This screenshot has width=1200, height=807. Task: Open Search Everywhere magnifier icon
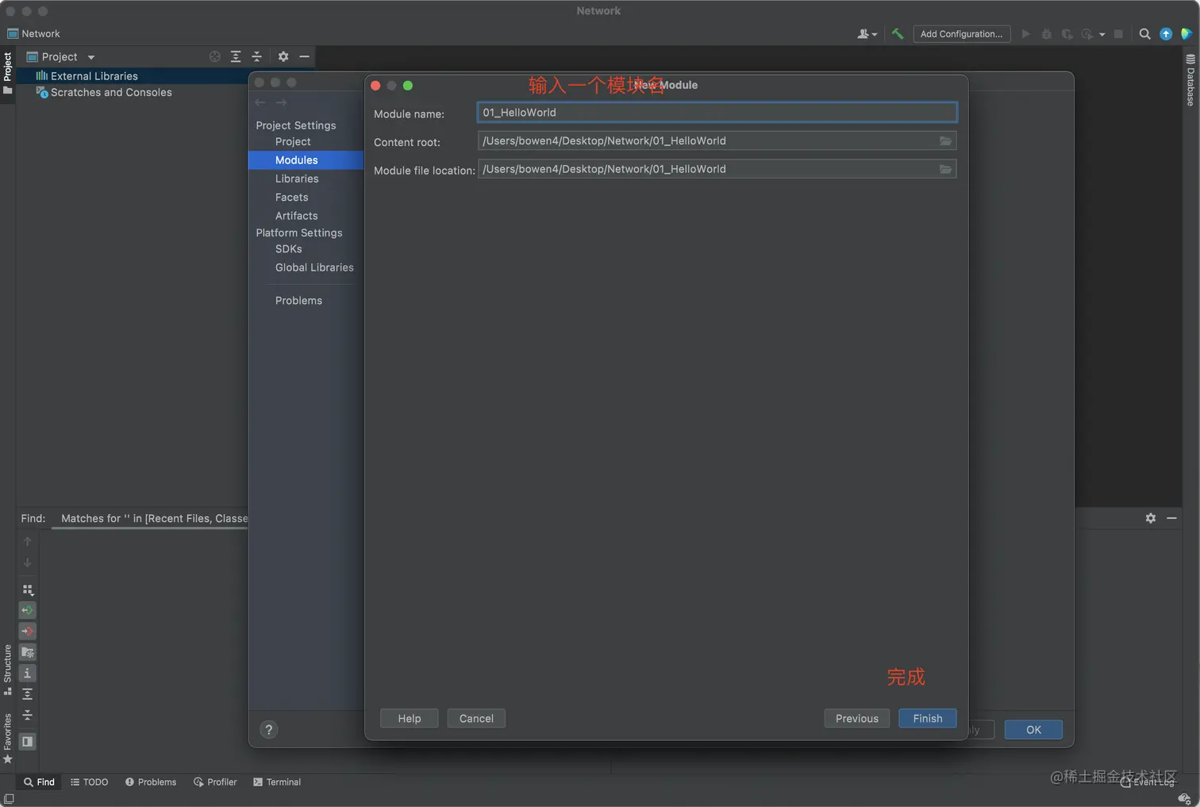pyautogui.click(x=1144, y=33)
